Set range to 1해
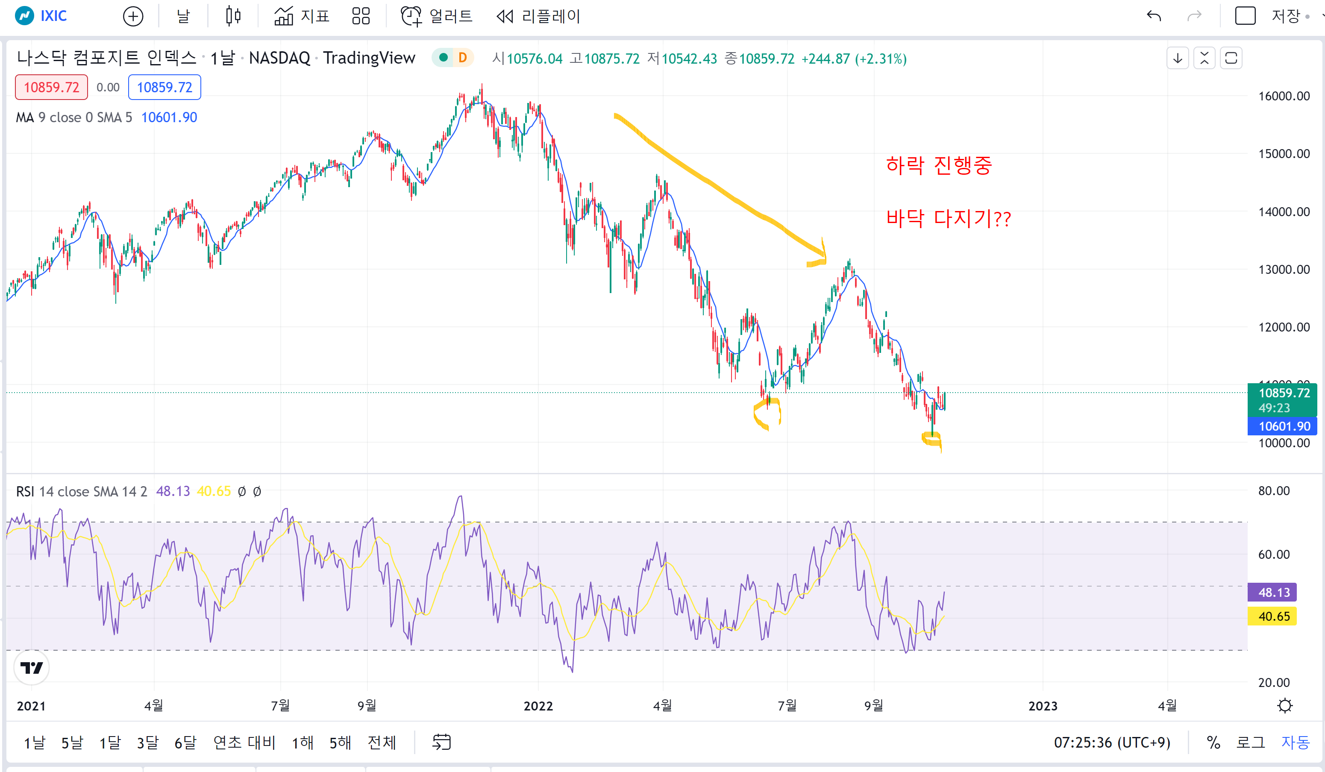The height and width of the screenshot is (772, 1325). pyautogui.click(x=303, y=743)
